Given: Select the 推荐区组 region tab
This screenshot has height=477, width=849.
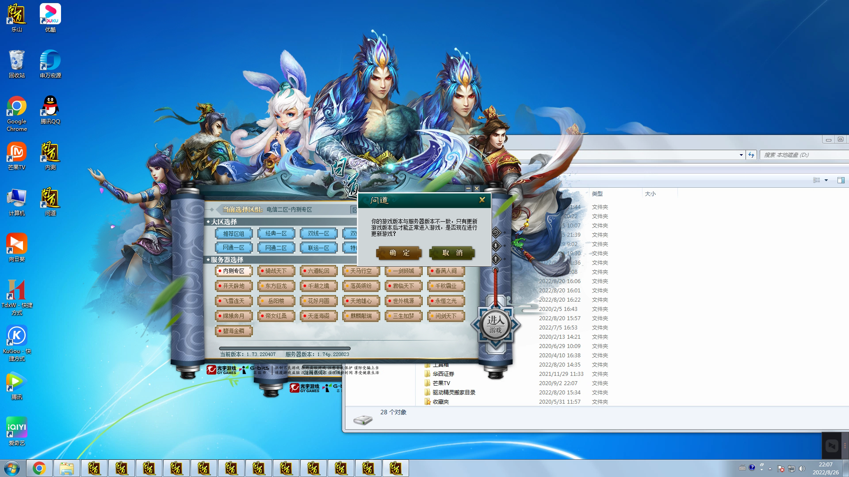Looking at the screenshot, I should point(233,233).
